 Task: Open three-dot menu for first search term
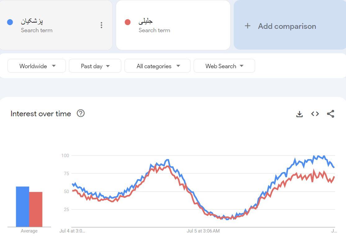(x=101, y=25)
